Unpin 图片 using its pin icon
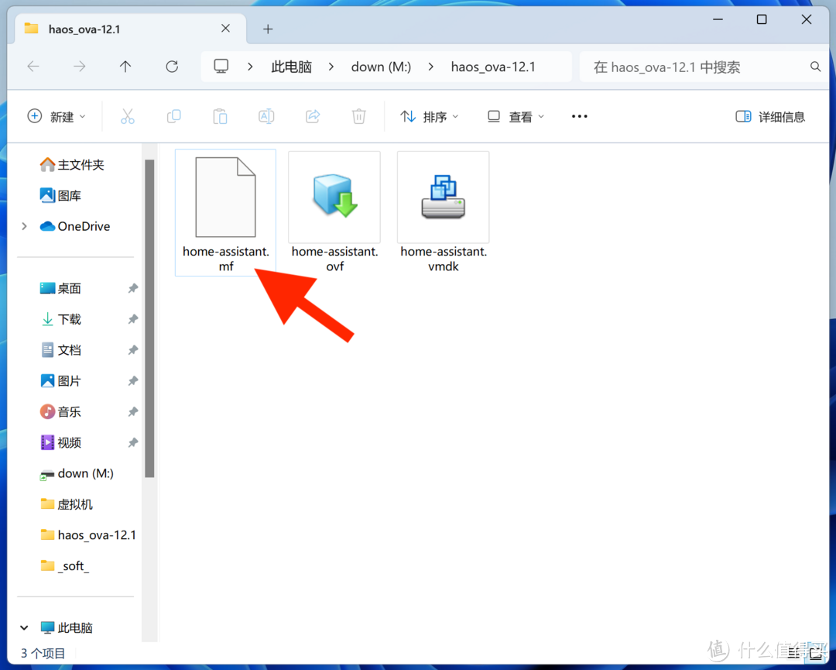This screenshot has height=670, width=836. point(133,381)
